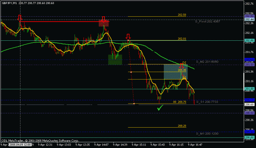Screen dimensions: 256x148
Task: Click the highlighted 202.50 price tag on axis
Action: click(x=249, y=16)
